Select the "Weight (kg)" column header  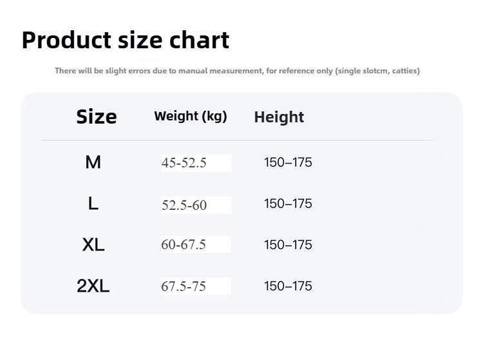click(x=191, y=117)
